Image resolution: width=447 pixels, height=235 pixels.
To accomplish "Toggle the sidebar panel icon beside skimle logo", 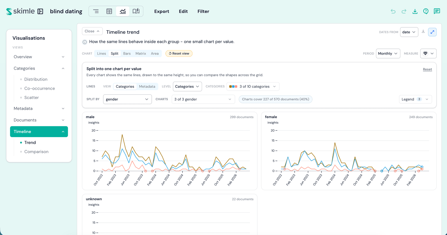I will tap(40, 11).
